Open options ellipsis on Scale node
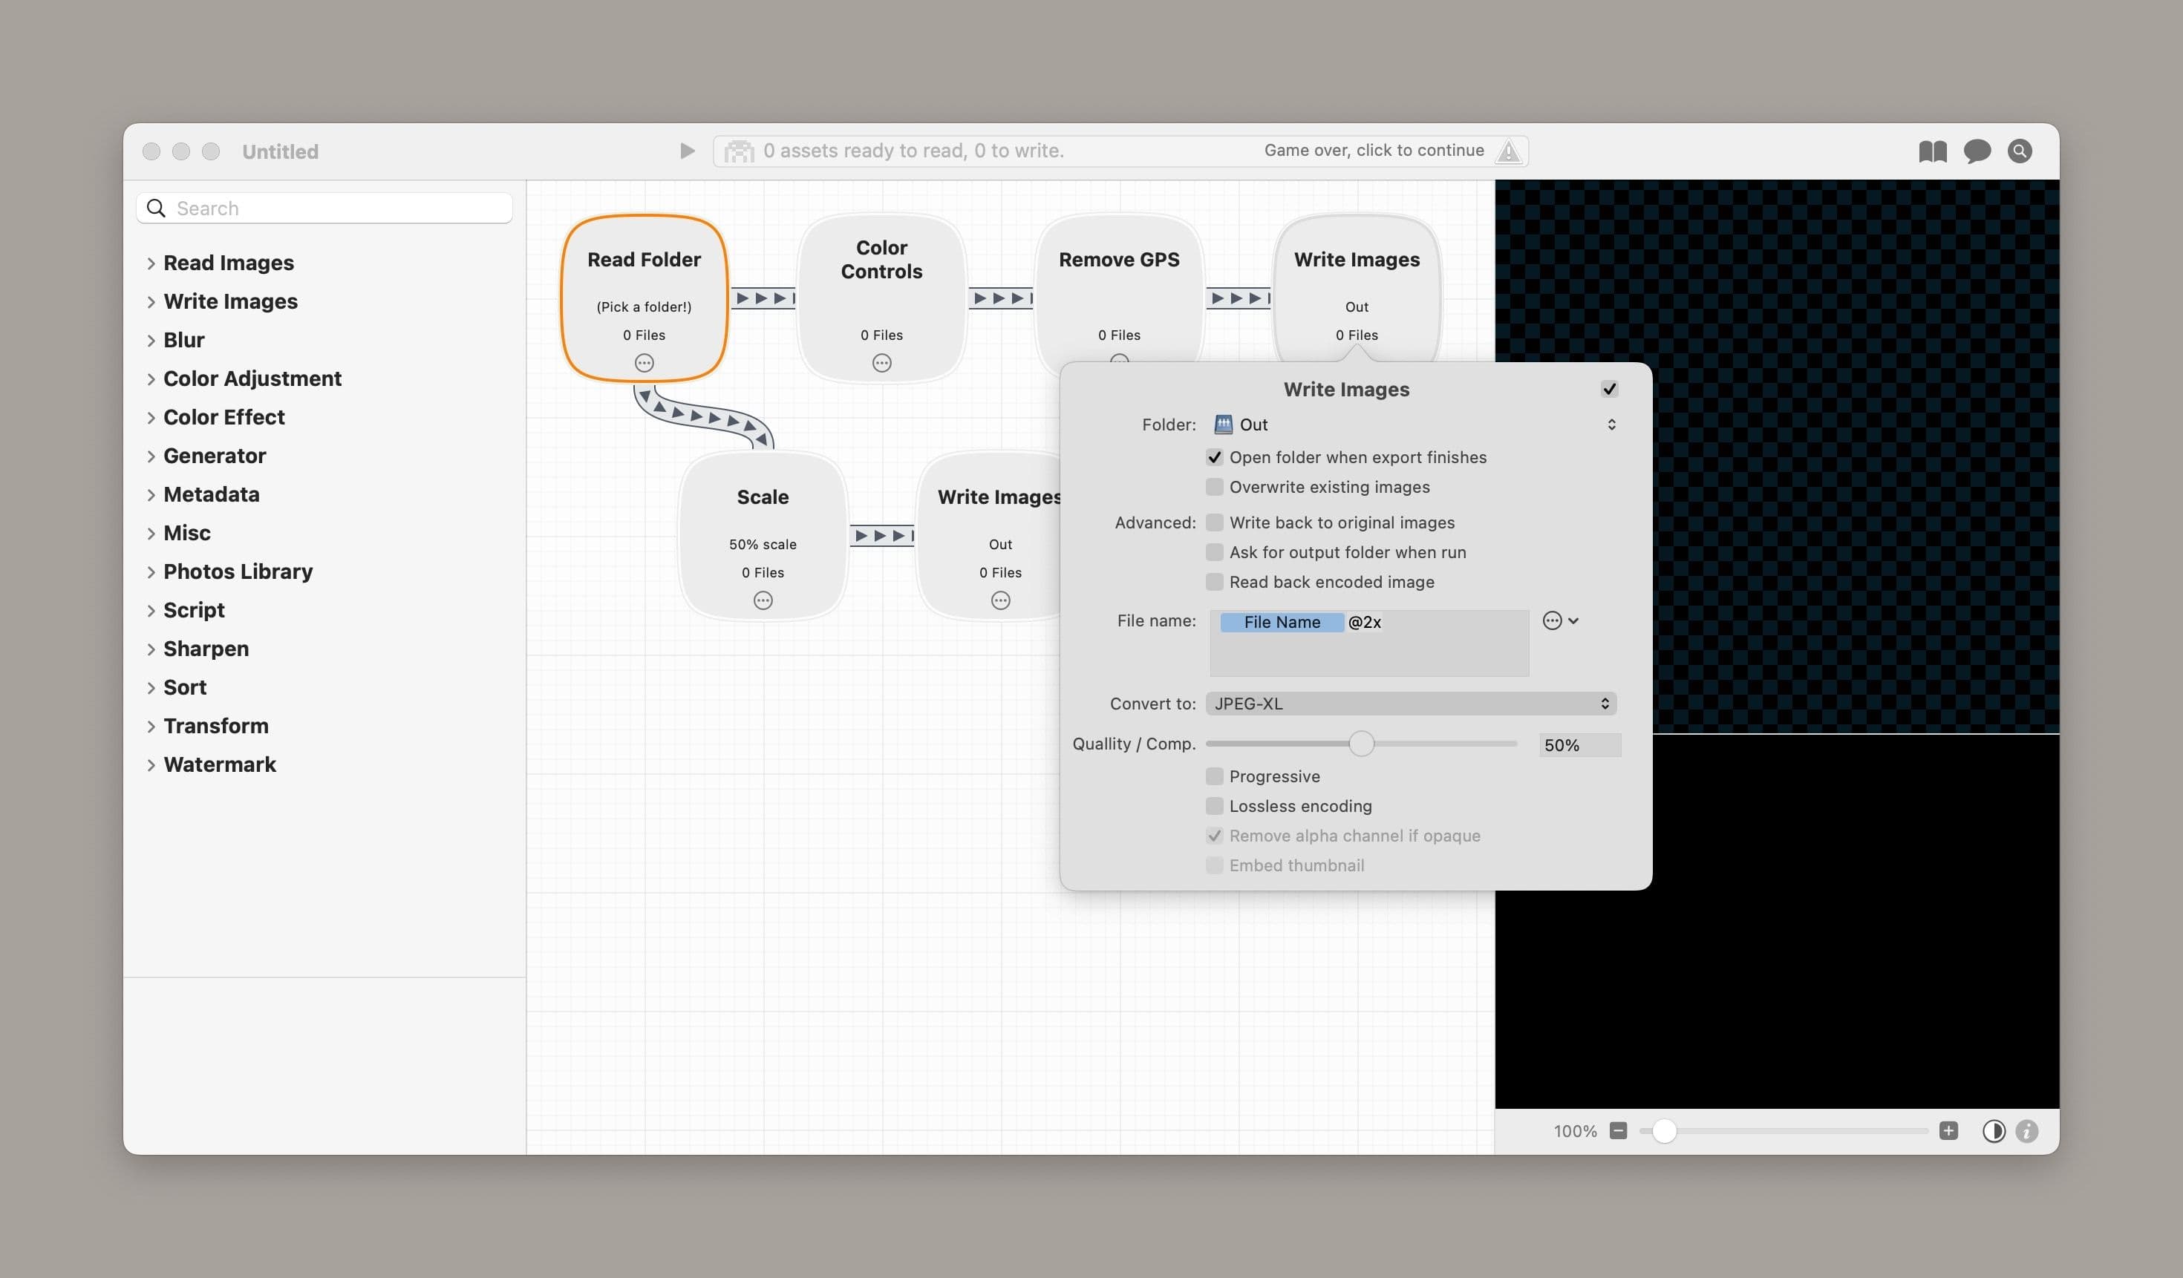2183x1278 pixels. pyautogui.click(x=763, y=600)
